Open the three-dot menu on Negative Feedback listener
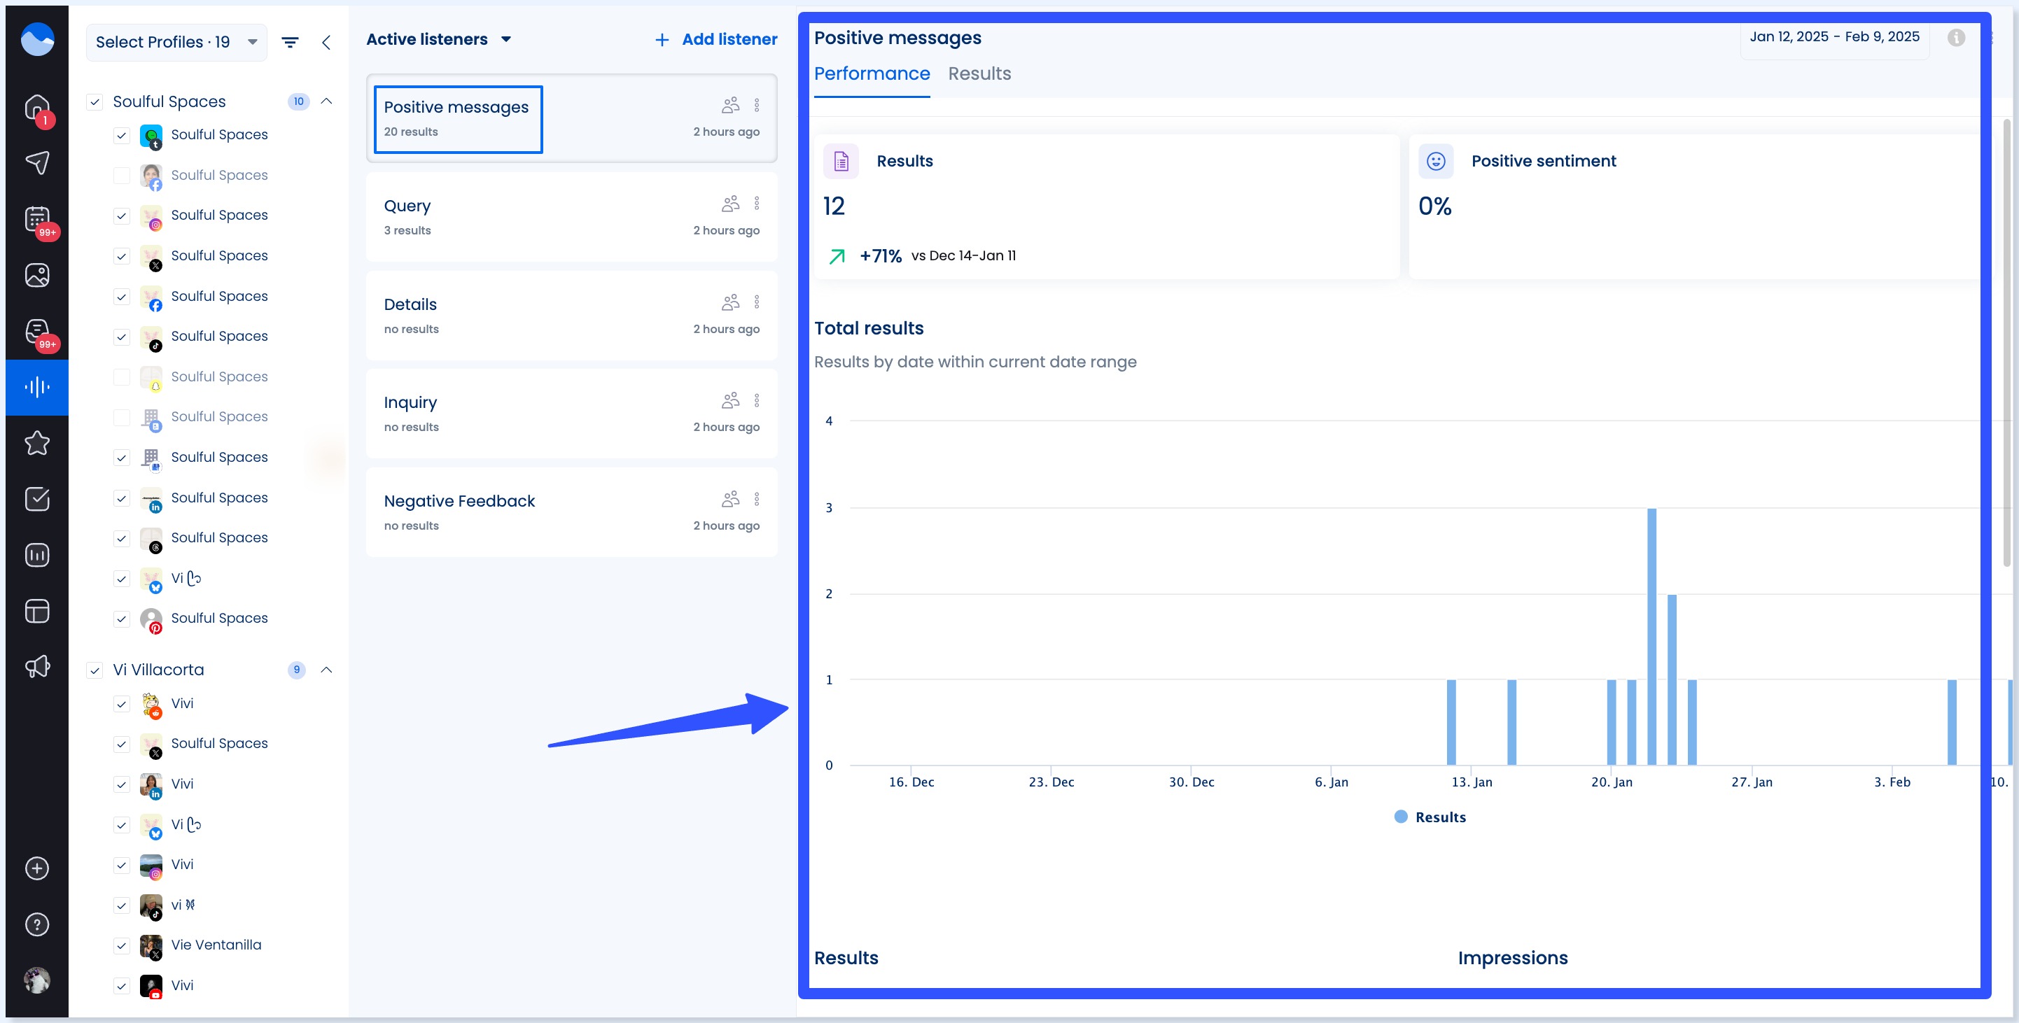This screenshot has width=2019, height=1023. (757, 498)
